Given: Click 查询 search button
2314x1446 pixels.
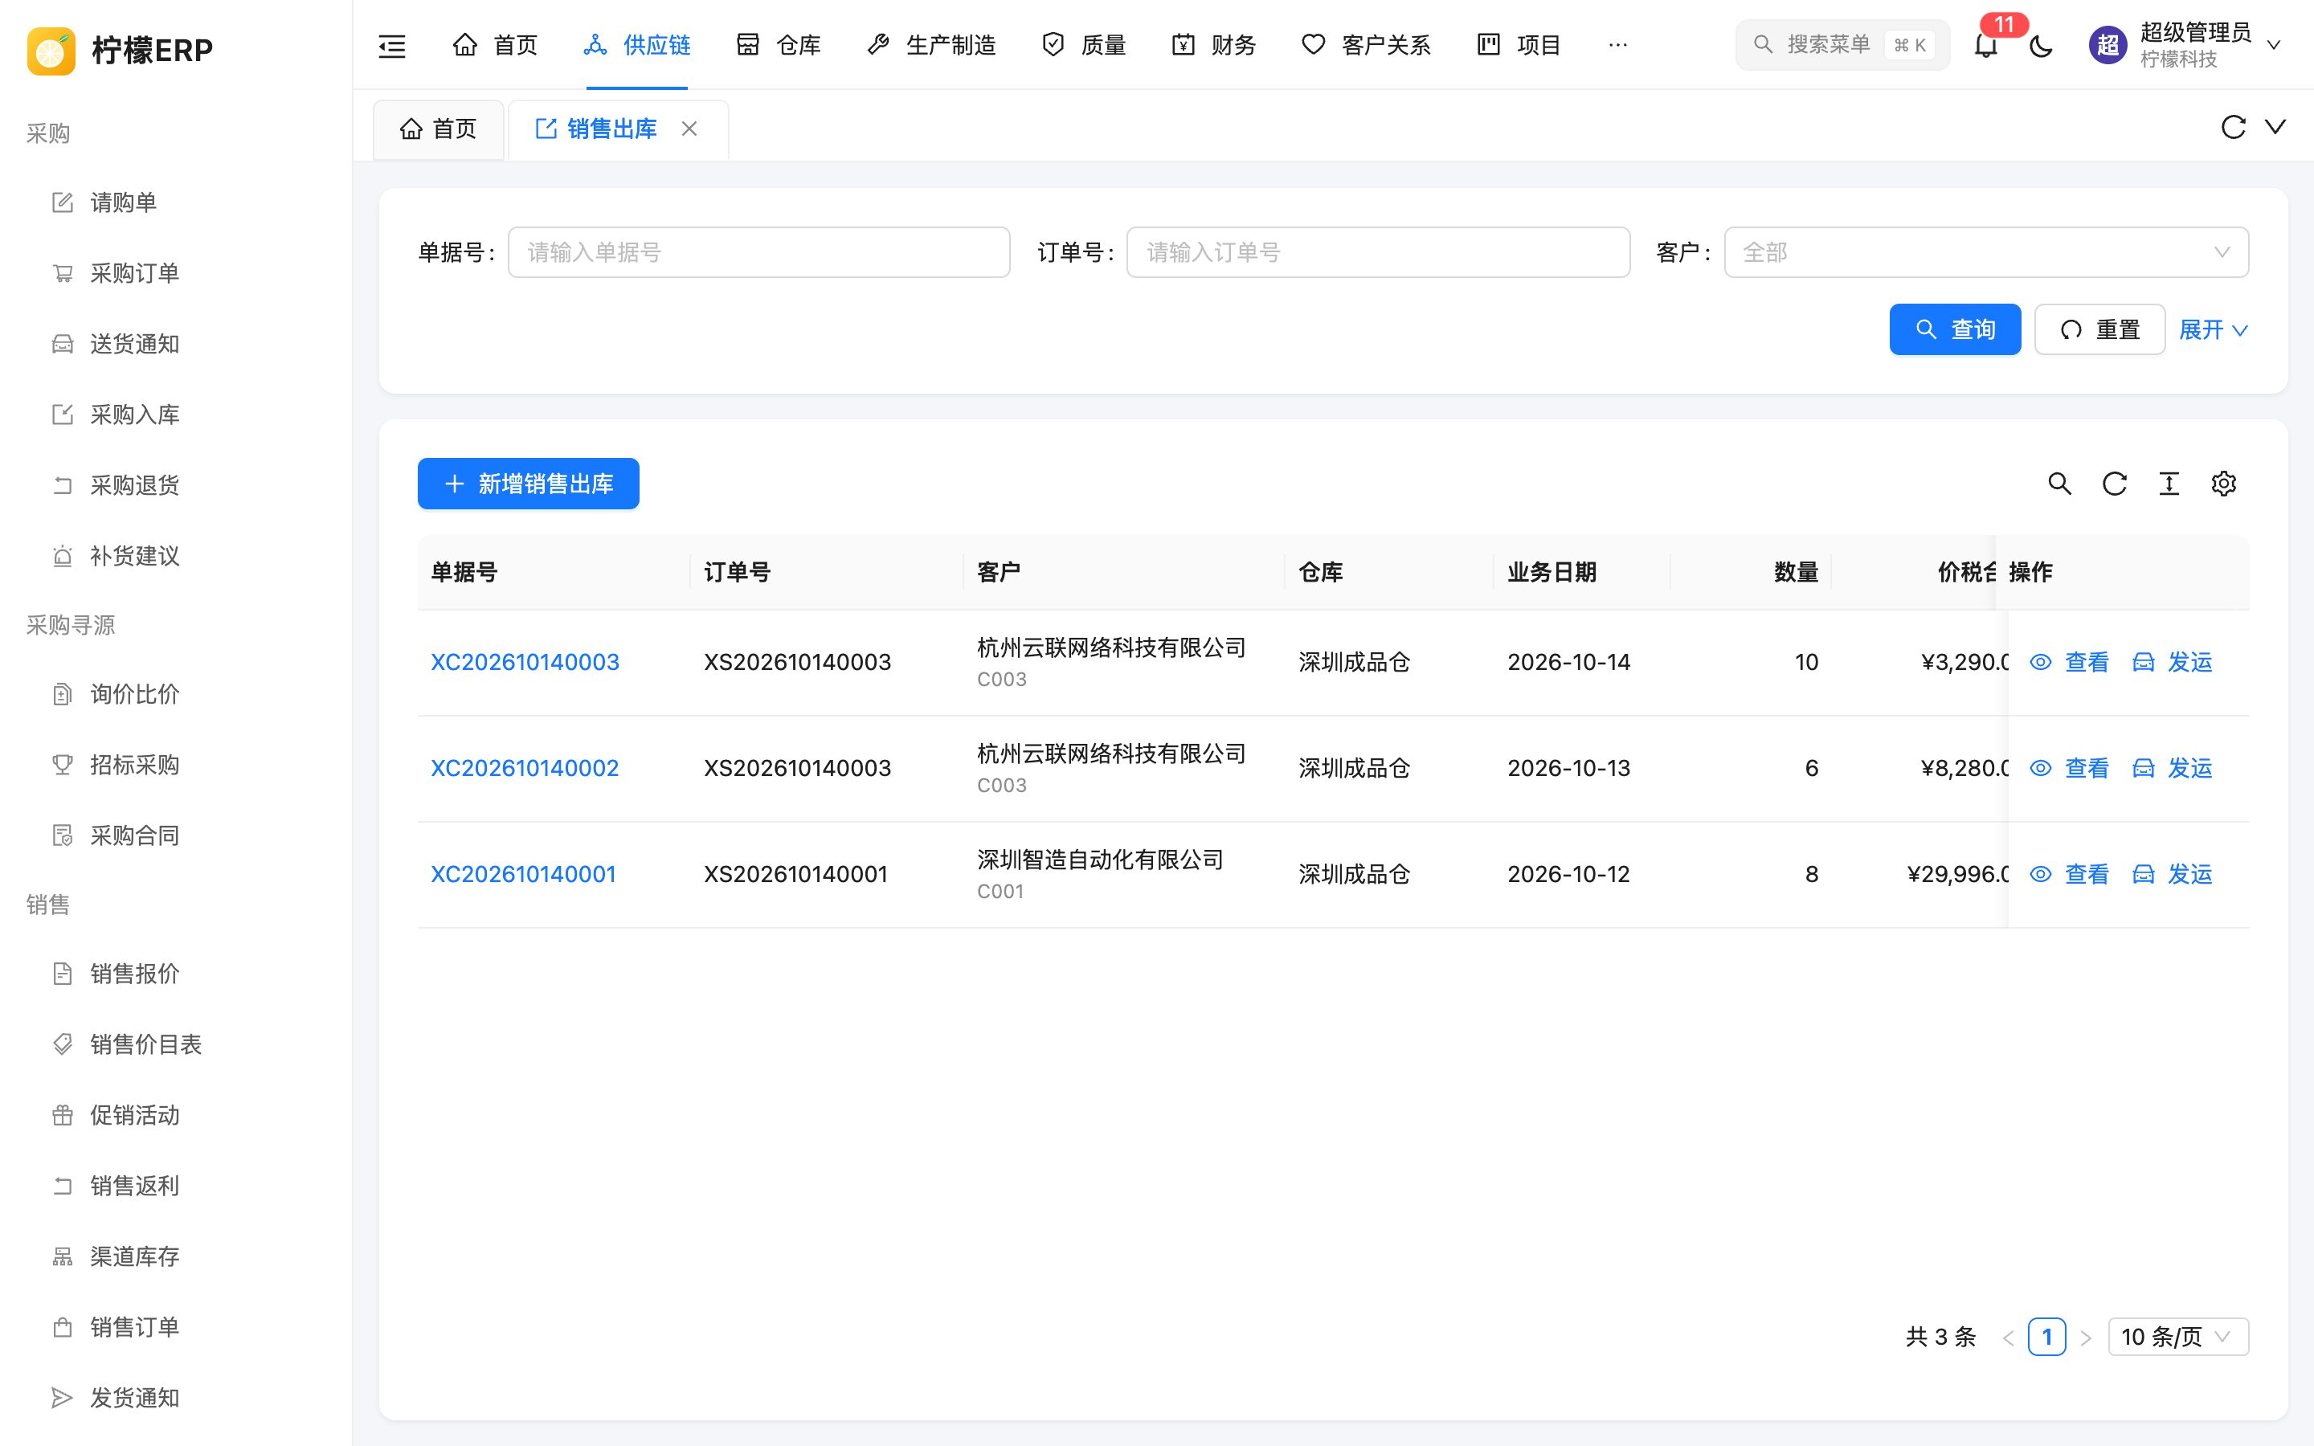Looking at the screenshot, I should coord(1955,330).
